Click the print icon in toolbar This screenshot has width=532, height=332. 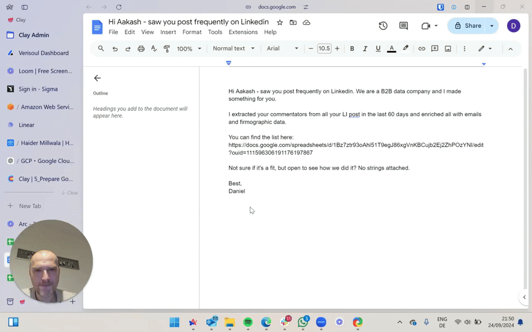coord(141,49)
